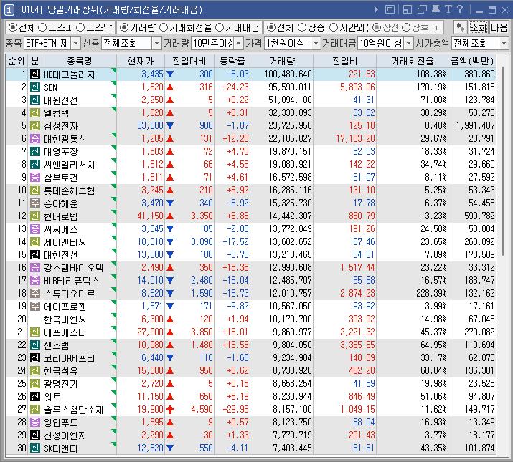Click the tools icon left of 조회 button

(461, 27)
